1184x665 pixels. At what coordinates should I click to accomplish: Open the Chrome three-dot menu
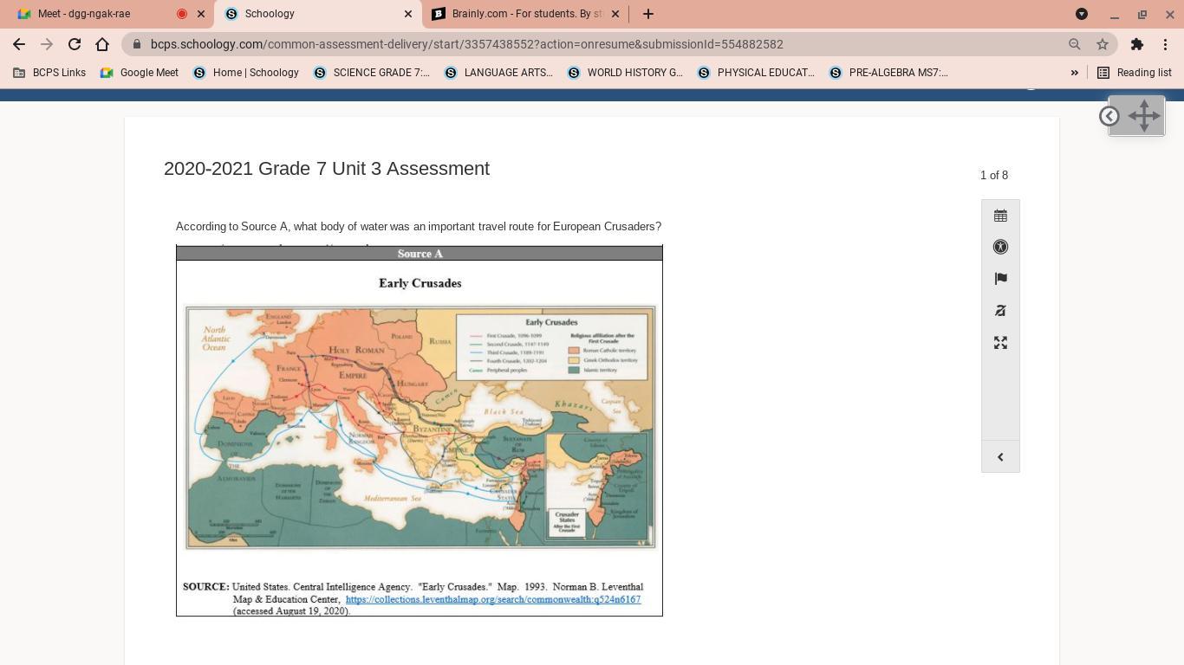pyautogui.click(x=1166, y=44)
